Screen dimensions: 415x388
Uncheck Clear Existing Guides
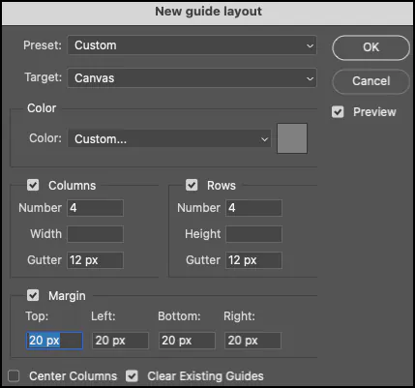(132, 375)
